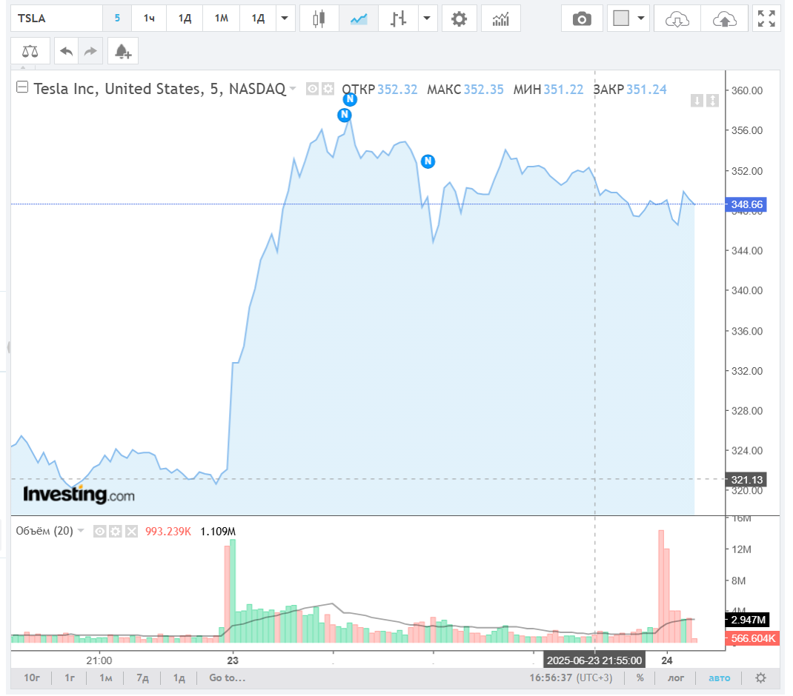The height and width of the screenshot is (696, 793).
Task: Select the area line chart type
Action: pos(359,19)
